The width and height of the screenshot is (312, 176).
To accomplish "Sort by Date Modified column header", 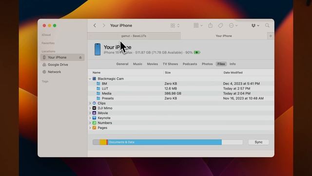I will (233, 73).
